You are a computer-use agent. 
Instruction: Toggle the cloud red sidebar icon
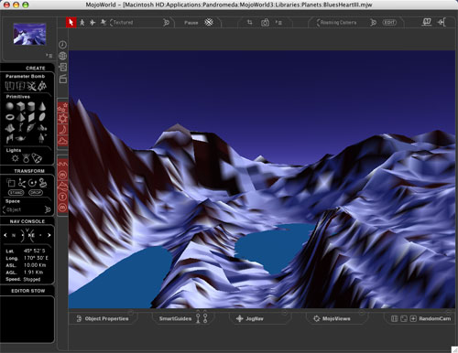62,141
